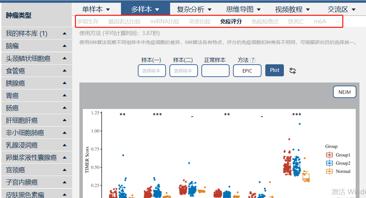Select the m6A tab
This screenshot has width=366, height=198.
click(x=320, y=21)
